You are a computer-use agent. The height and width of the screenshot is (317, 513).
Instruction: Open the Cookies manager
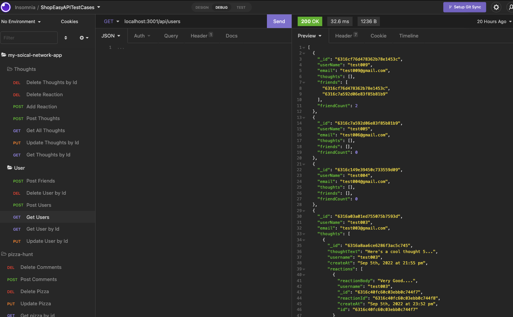pos(69,22)
